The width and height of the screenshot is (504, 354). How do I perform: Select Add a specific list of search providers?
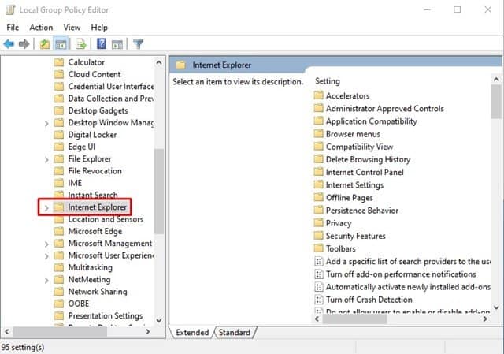click(408, 261)
